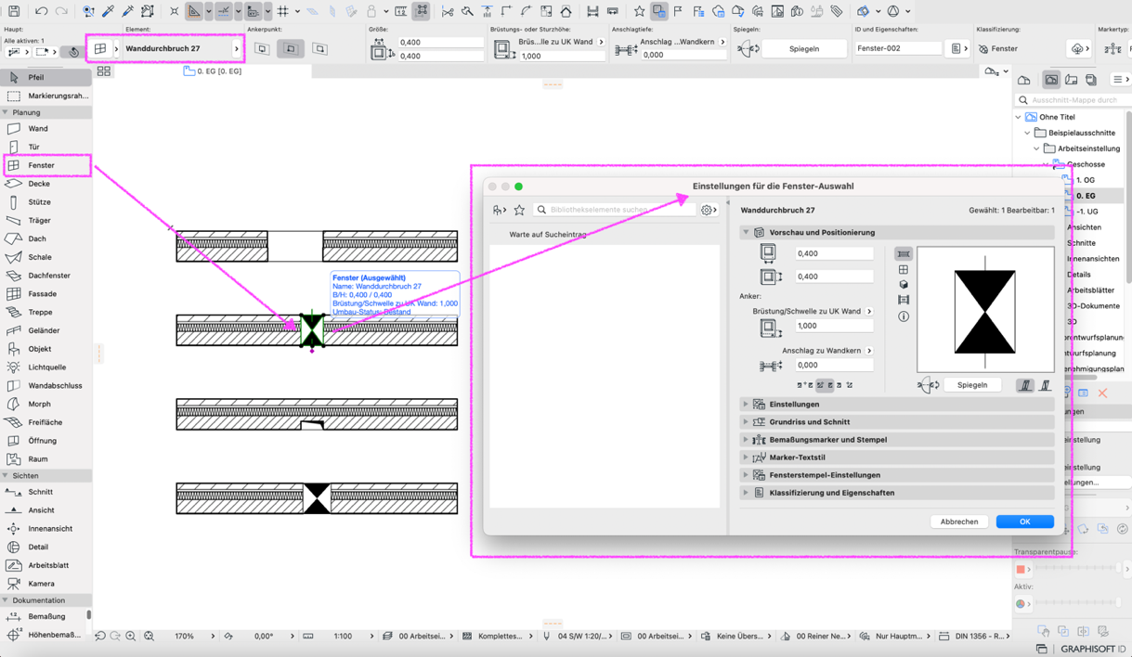Image resolution: width=1132 pixels, height=657 pixels.
Task: Select left anchor point option in info box
Action: (x=262, y=48)
